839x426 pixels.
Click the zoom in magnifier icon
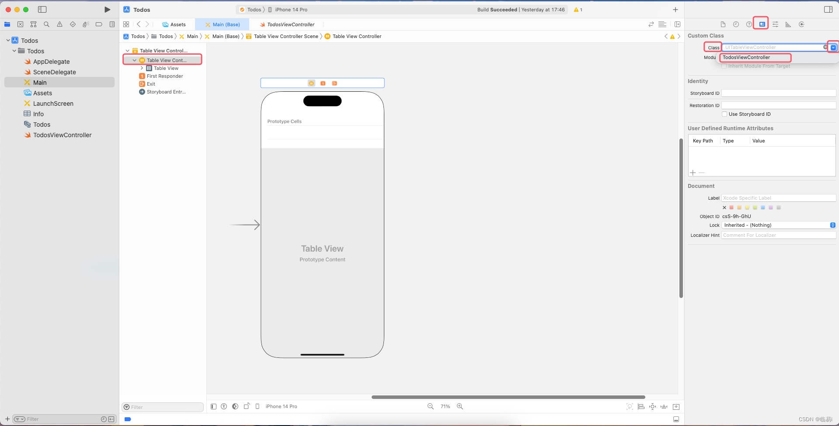(x=460, y=406)
